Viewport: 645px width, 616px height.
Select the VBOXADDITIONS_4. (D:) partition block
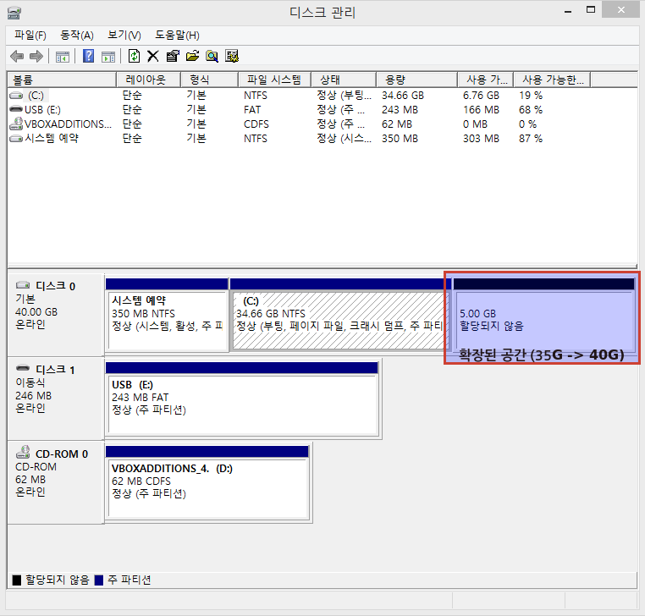point(207,483)
